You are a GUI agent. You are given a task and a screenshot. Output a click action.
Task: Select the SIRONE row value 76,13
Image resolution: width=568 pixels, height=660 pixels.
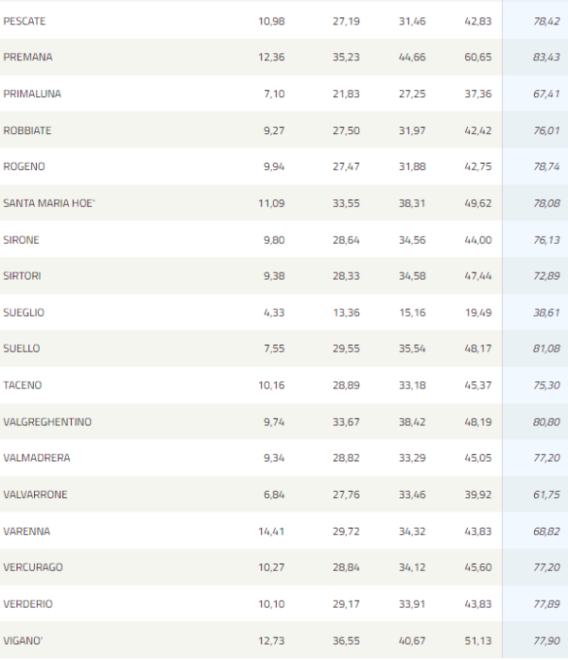(547, 240)
